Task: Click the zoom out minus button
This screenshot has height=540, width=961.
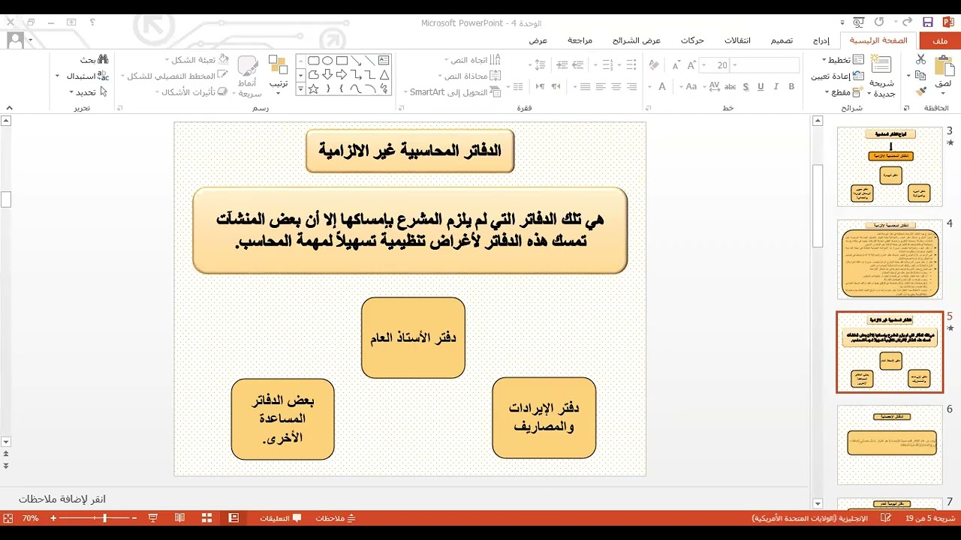Action: coord(134,518)
